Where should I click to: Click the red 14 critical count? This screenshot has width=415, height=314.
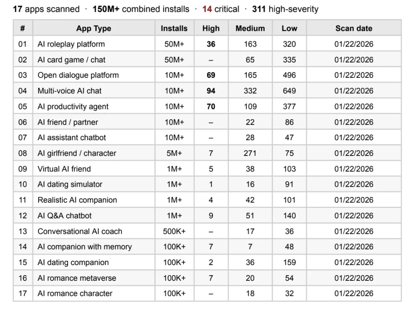207,9
